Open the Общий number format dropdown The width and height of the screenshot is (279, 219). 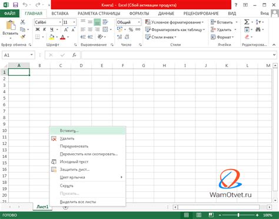pos(139,22)
